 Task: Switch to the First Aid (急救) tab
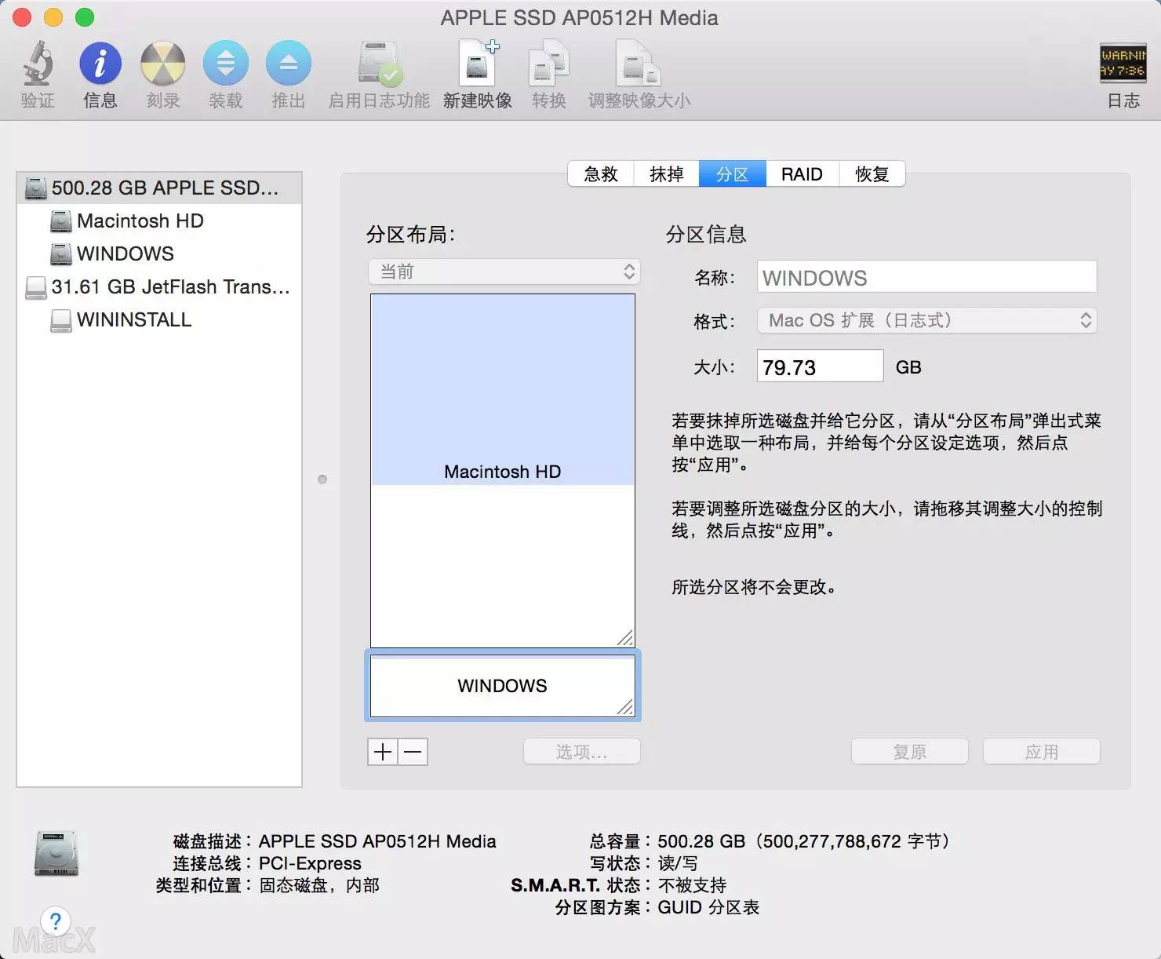(601, 174)
